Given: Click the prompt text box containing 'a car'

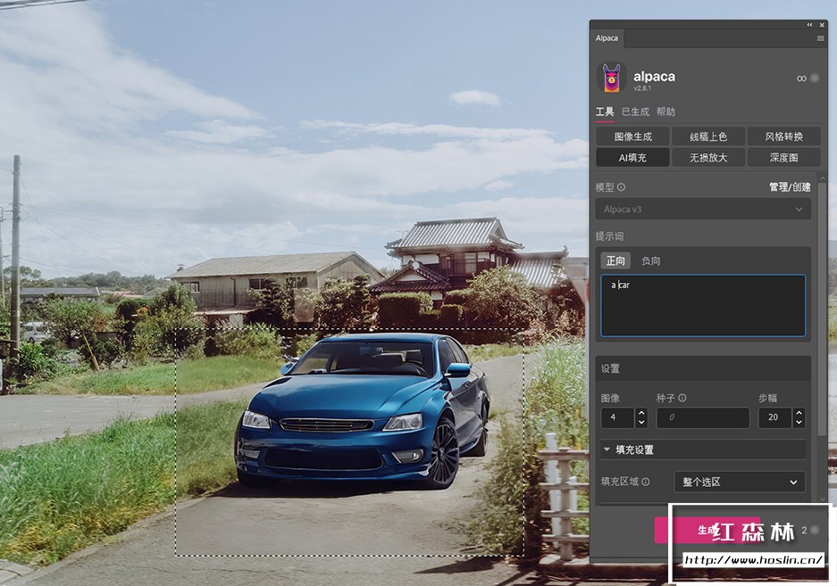Looking at the screenshot, I should click(703, 306).
